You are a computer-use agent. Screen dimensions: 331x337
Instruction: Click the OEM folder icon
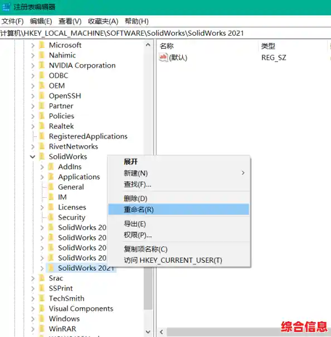click(42, 86)
